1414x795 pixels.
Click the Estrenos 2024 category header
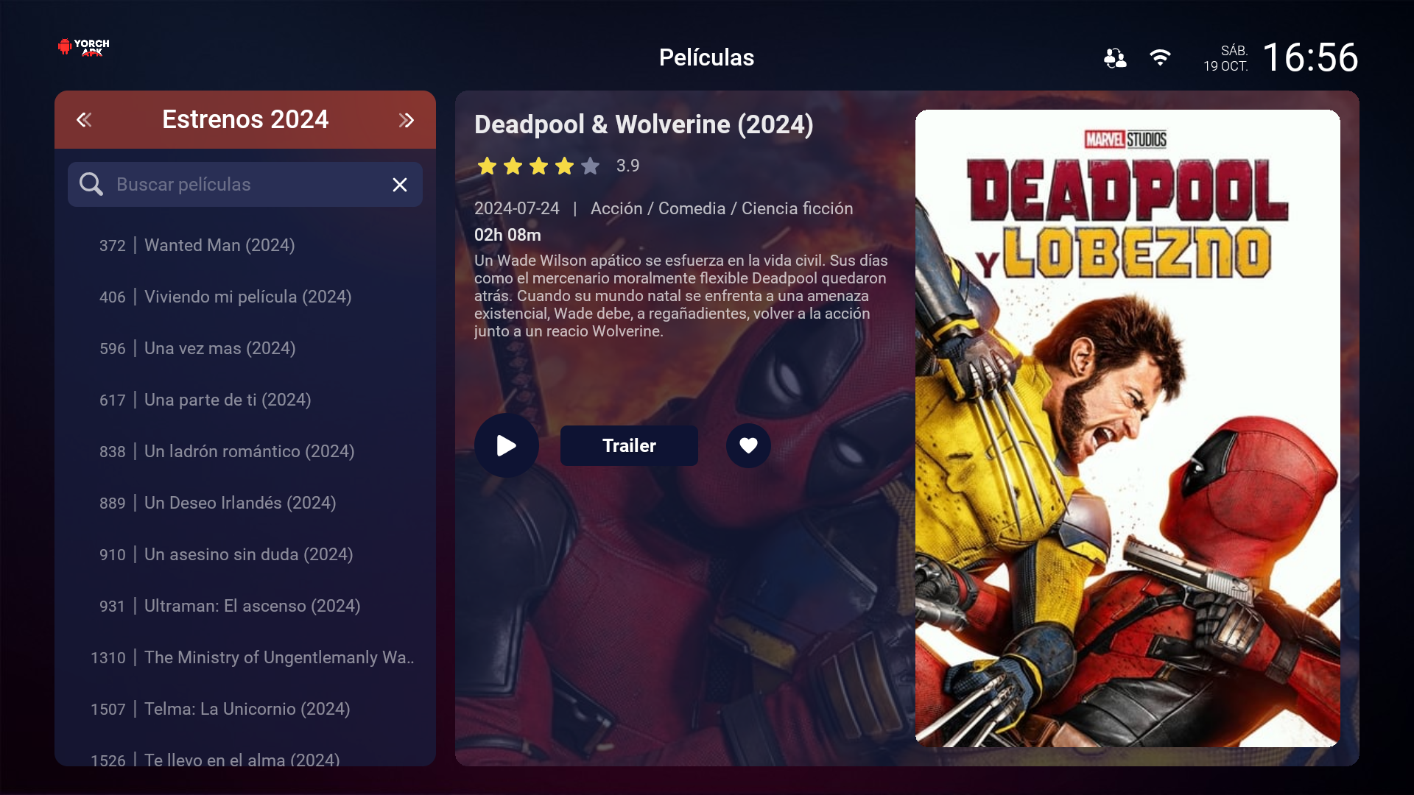(x=245, y=119)
